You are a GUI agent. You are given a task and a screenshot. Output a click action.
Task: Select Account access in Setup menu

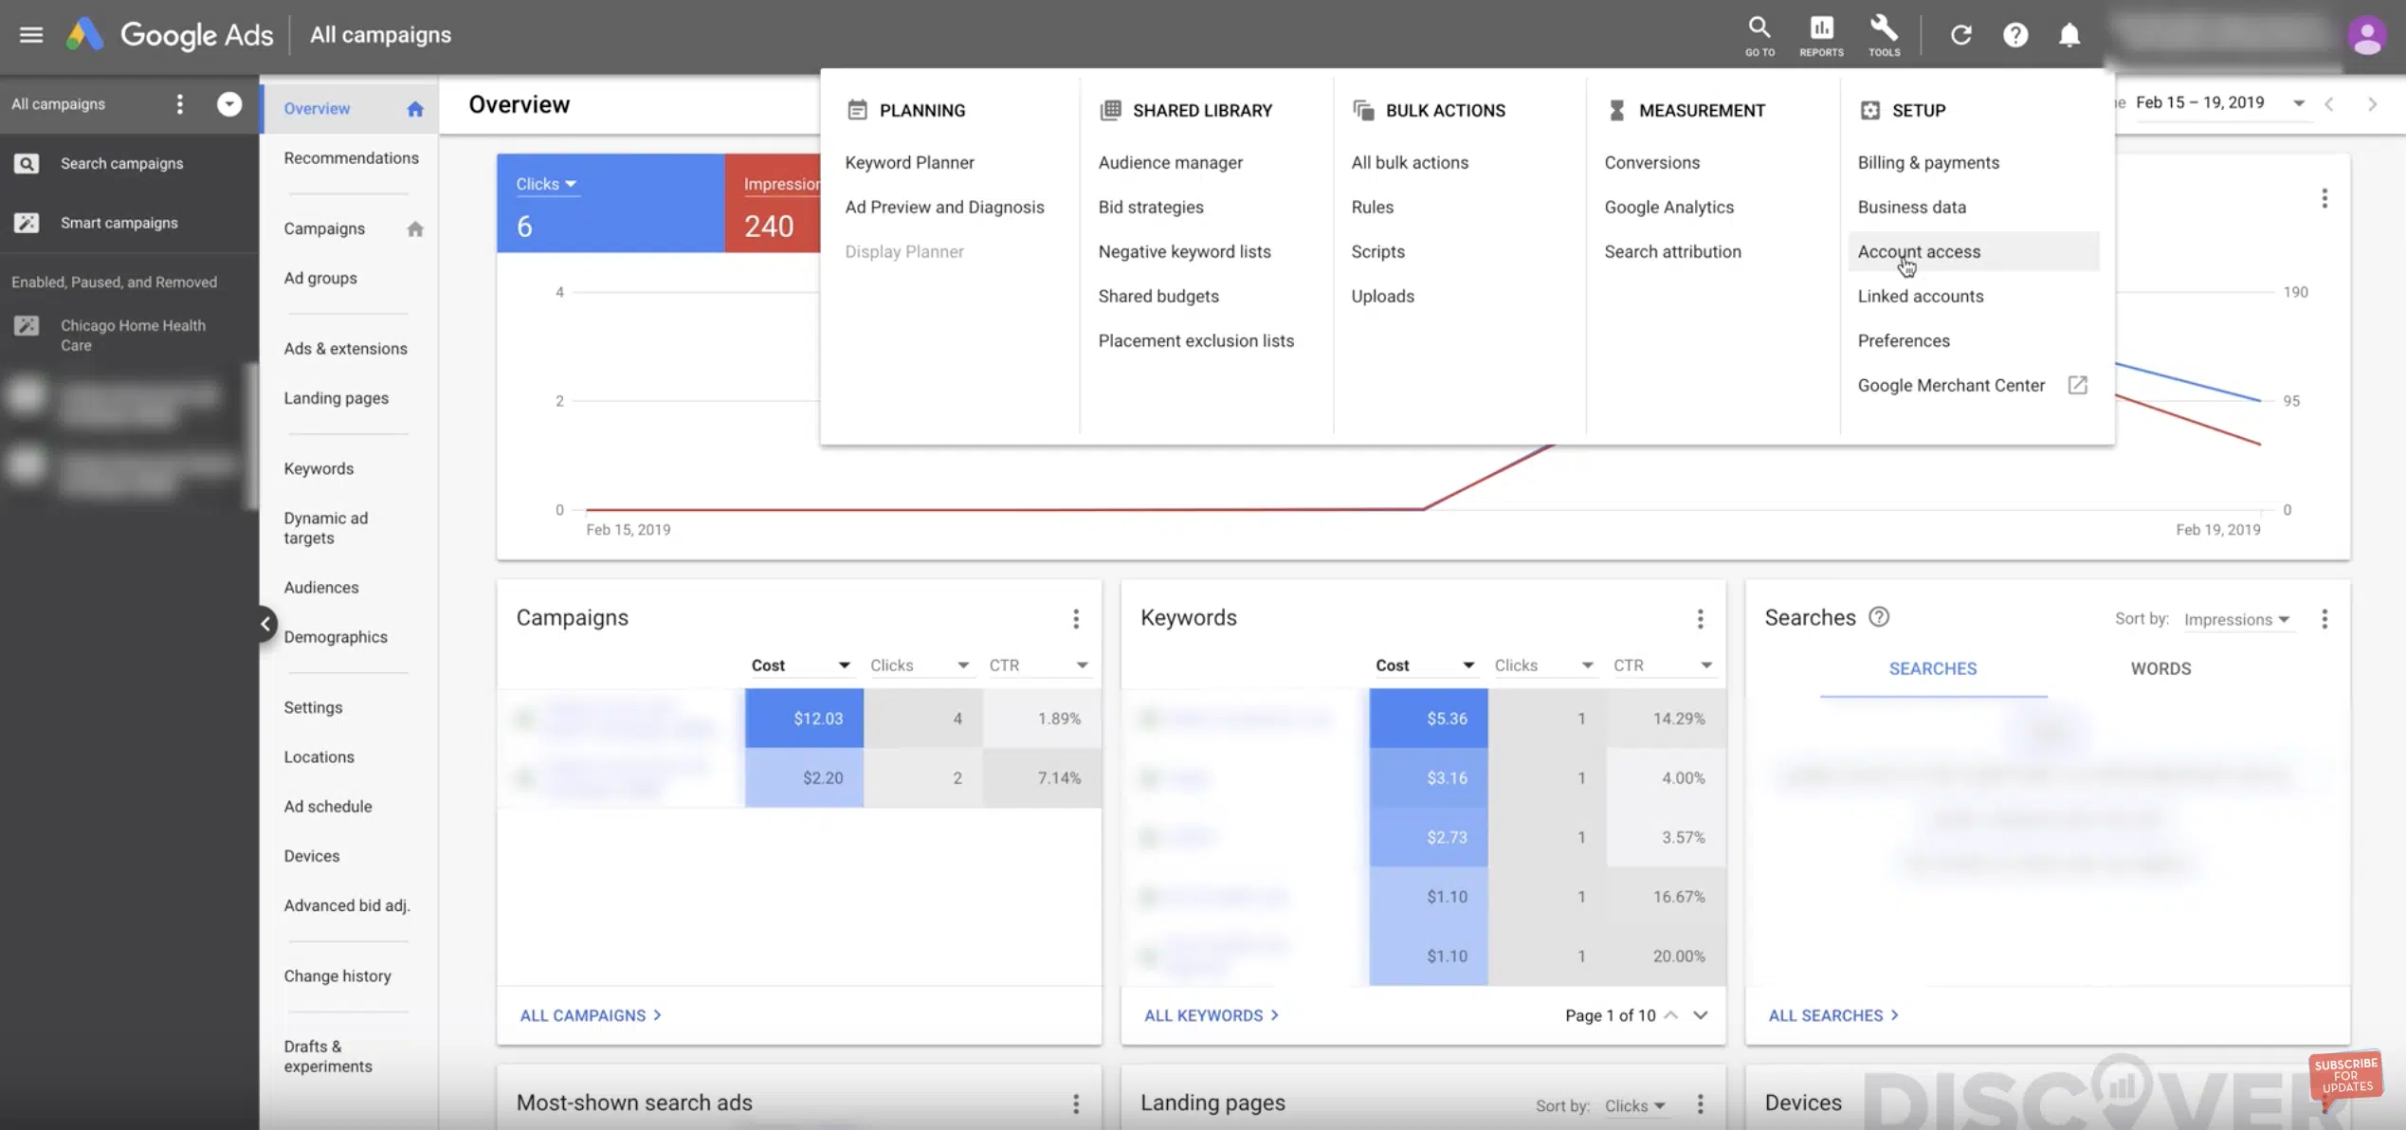[x=1973, y=252]
